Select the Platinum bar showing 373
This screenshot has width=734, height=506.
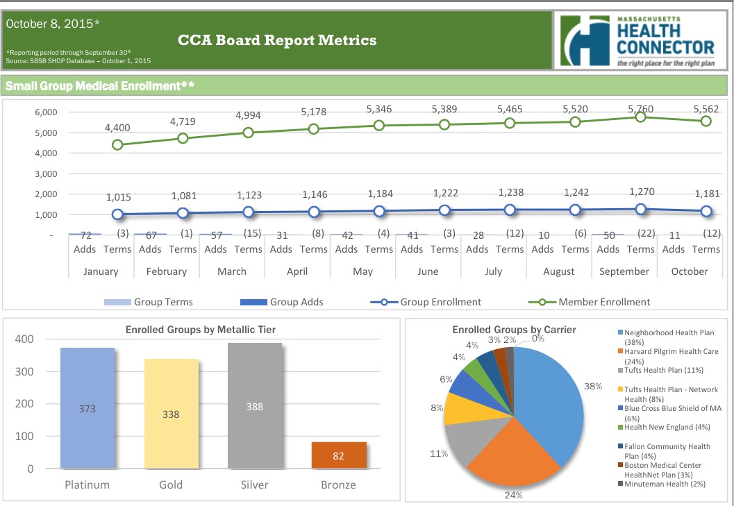87,408
